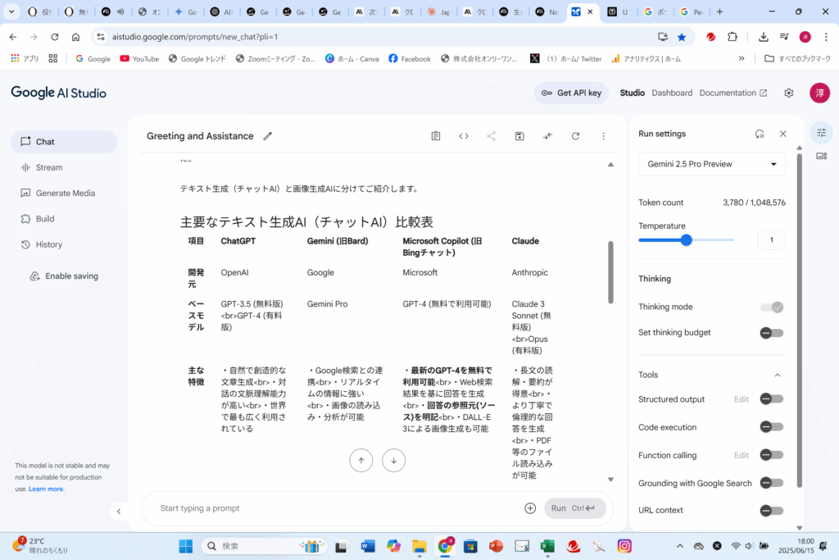The width and height of the screenshot is (839, 560).
Task: Edit Structured output settings
Action: [741, 398]
